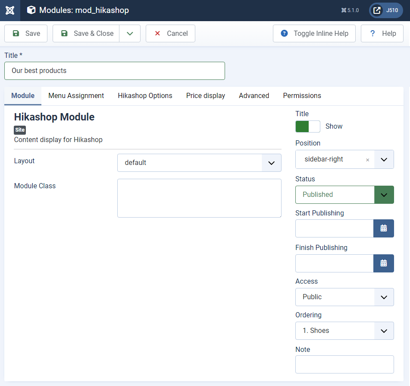
Task: Select the Module tab
Action: point(23,95)
